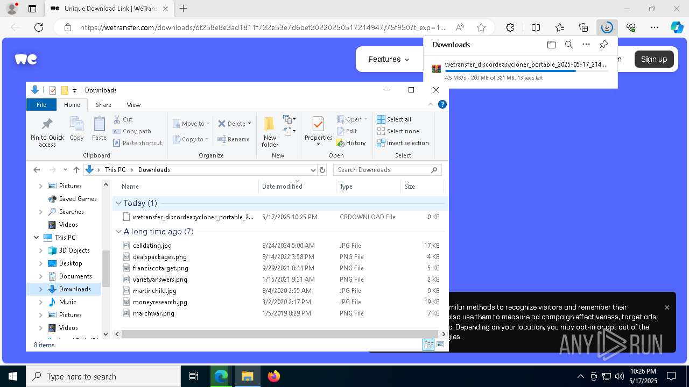Go up one folder level arrow

click(x=76, y=170)
